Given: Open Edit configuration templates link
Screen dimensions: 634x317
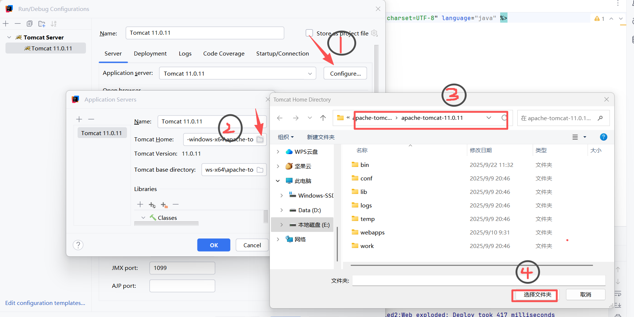Looking at the screenshot, I should pos(45,303).
